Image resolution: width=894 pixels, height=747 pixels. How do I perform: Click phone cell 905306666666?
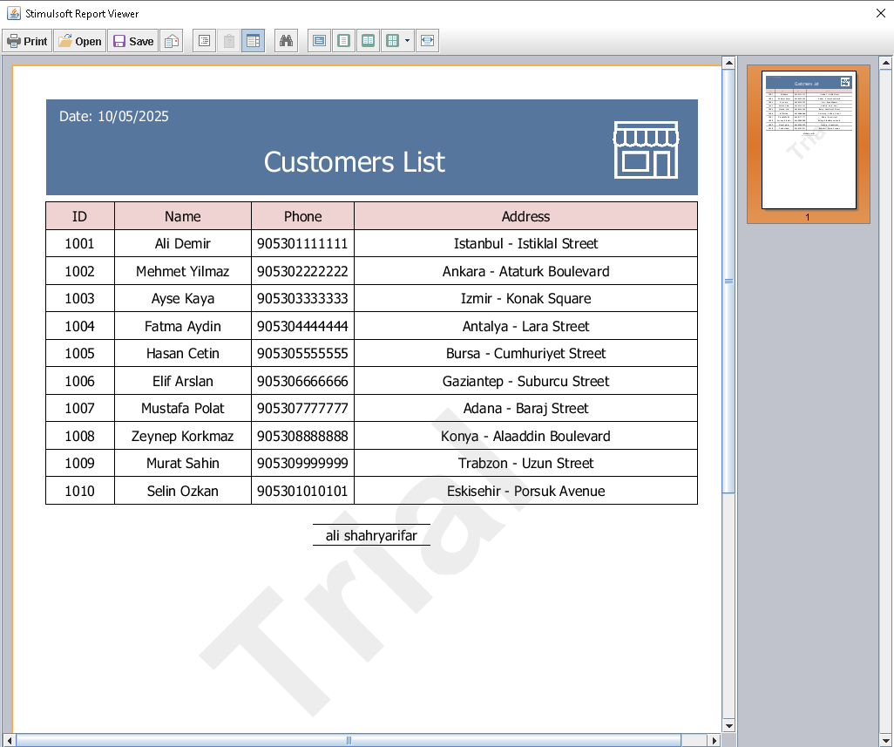click(302, 381)
